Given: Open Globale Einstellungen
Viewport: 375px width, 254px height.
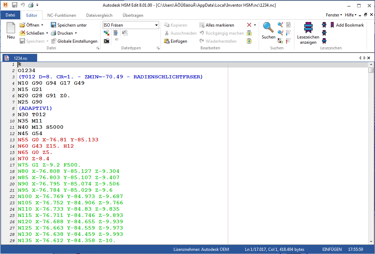Looking at the screenshot, I should pos(74,41).
